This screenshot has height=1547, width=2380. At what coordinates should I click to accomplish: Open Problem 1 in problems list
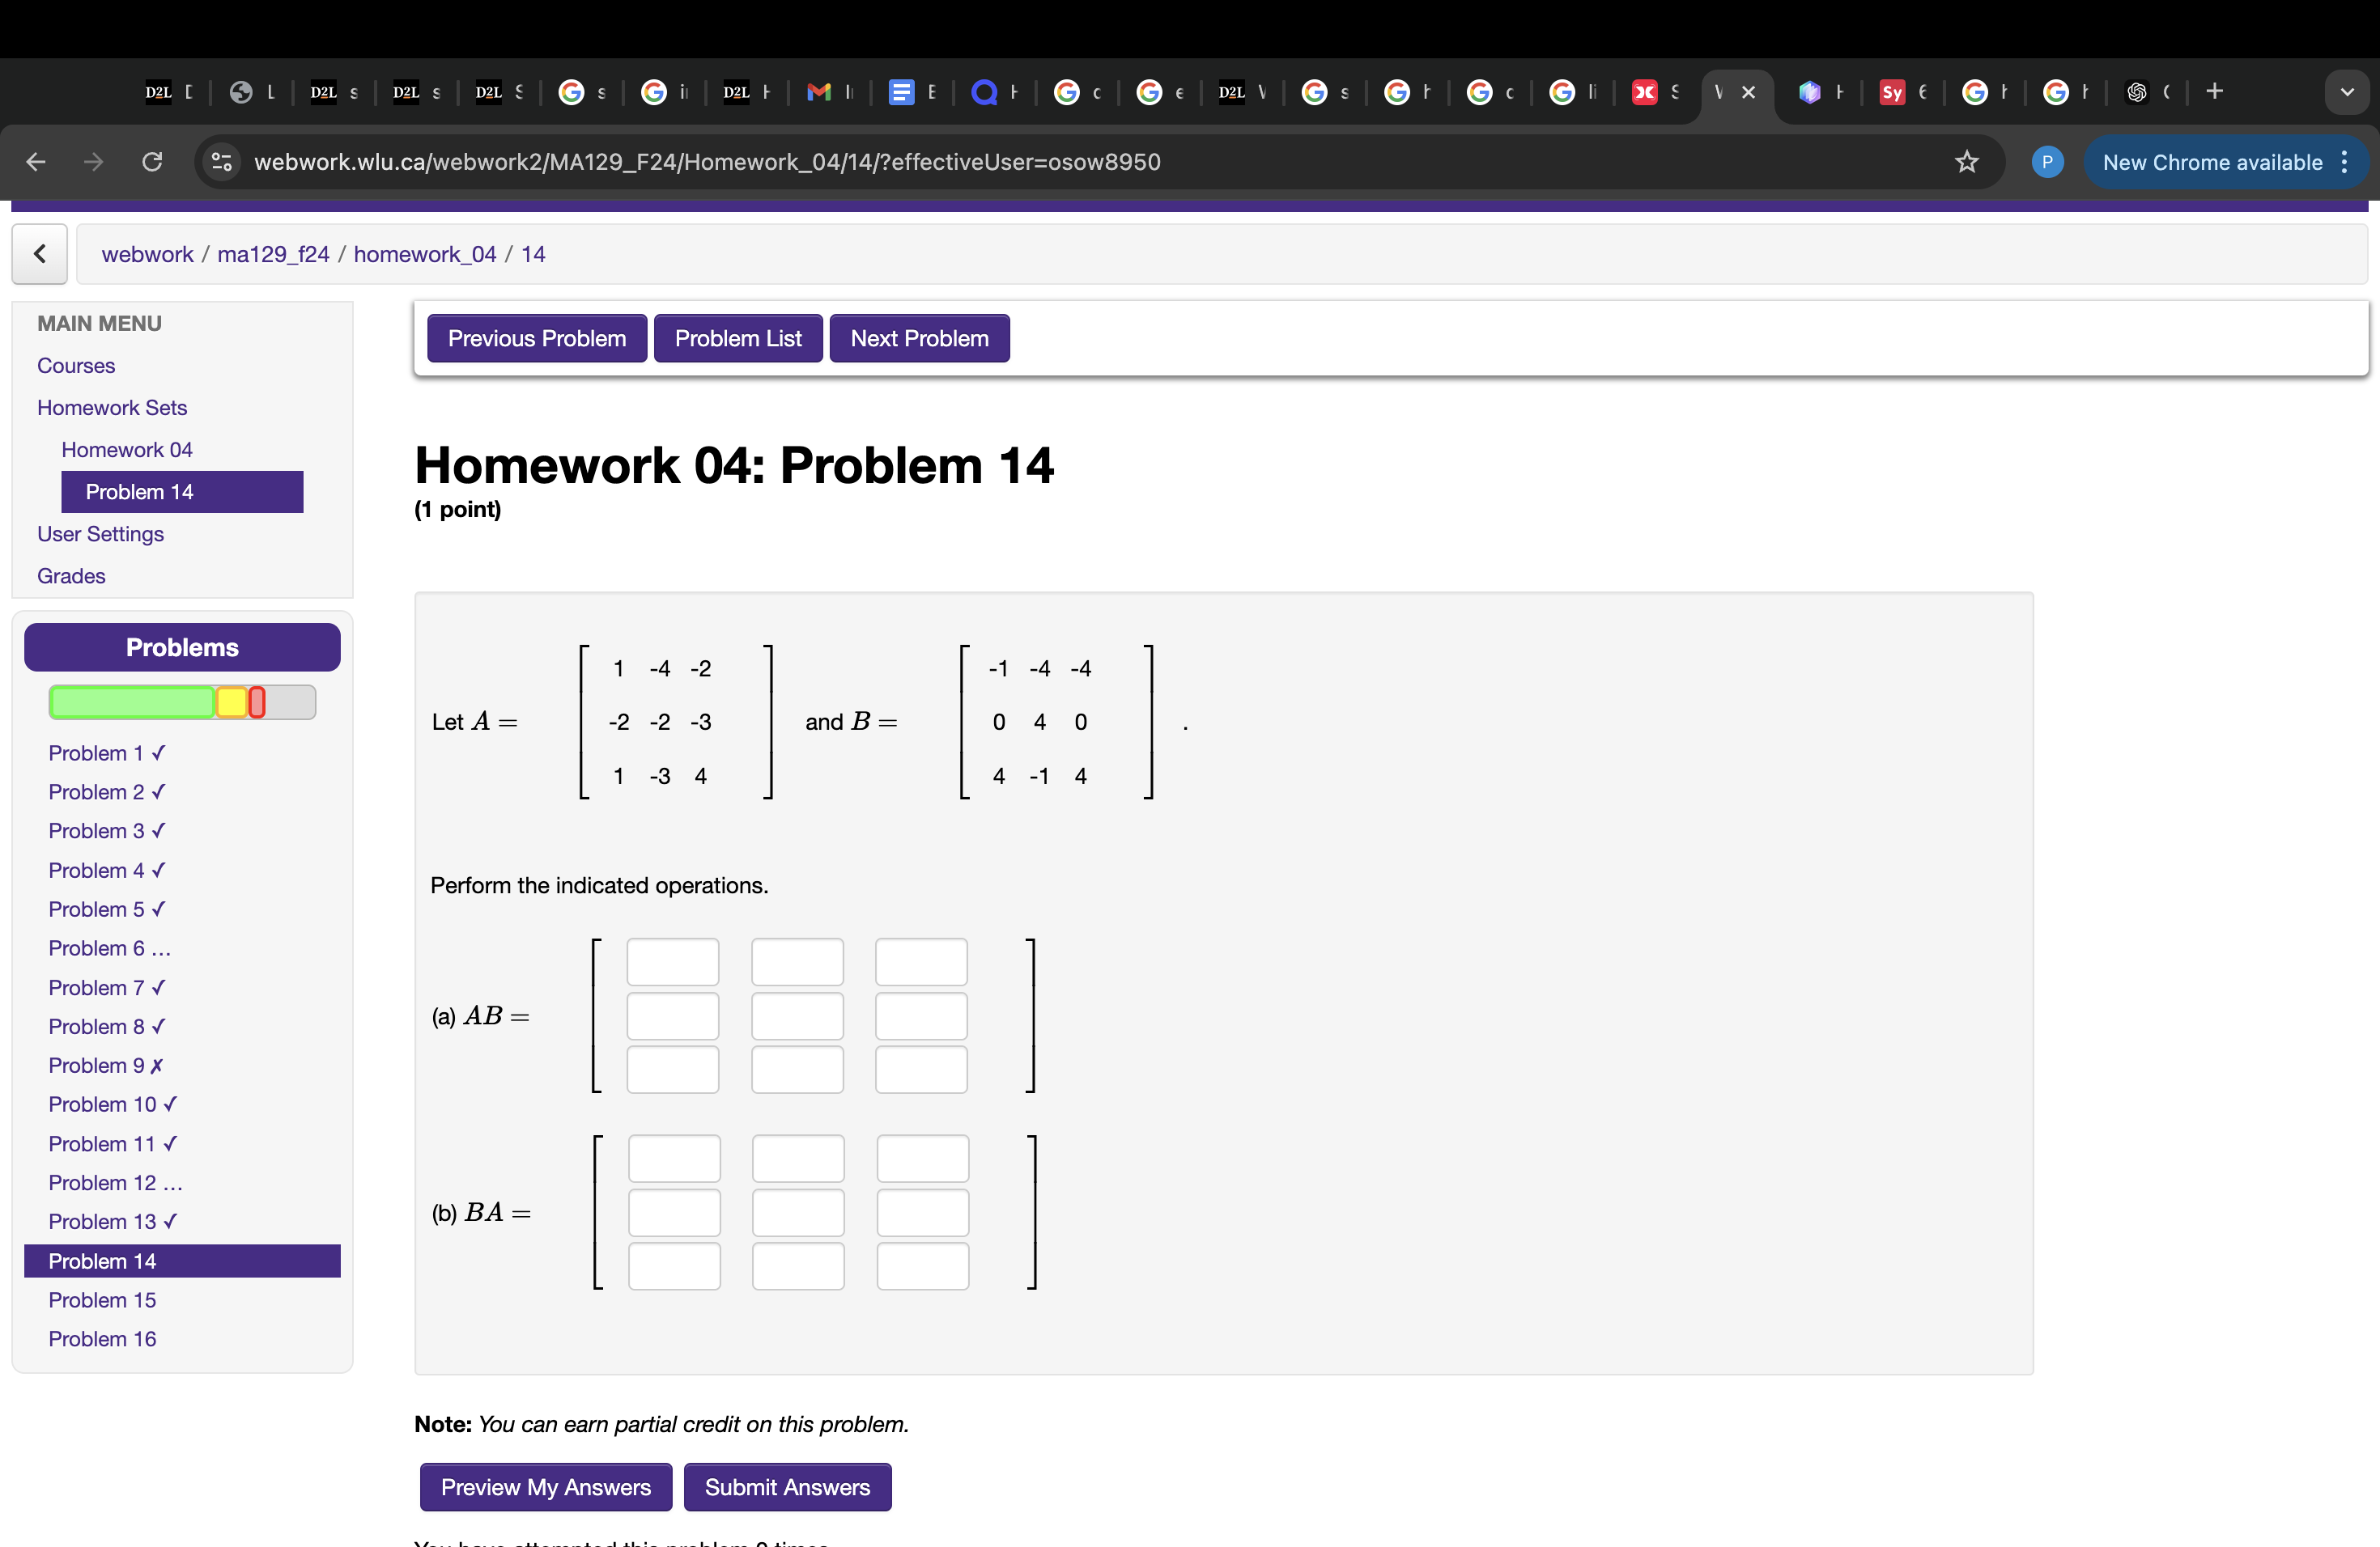point(107,753)
